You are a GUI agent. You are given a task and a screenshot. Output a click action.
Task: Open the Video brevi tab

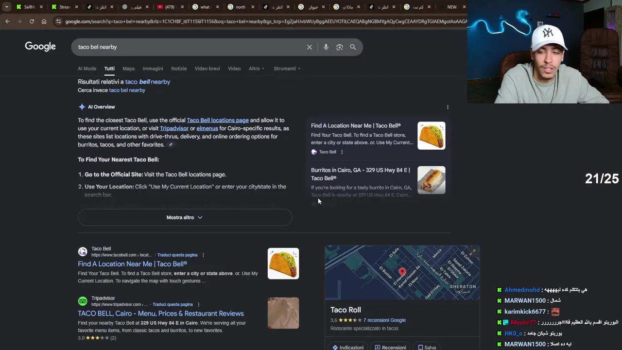207,69
